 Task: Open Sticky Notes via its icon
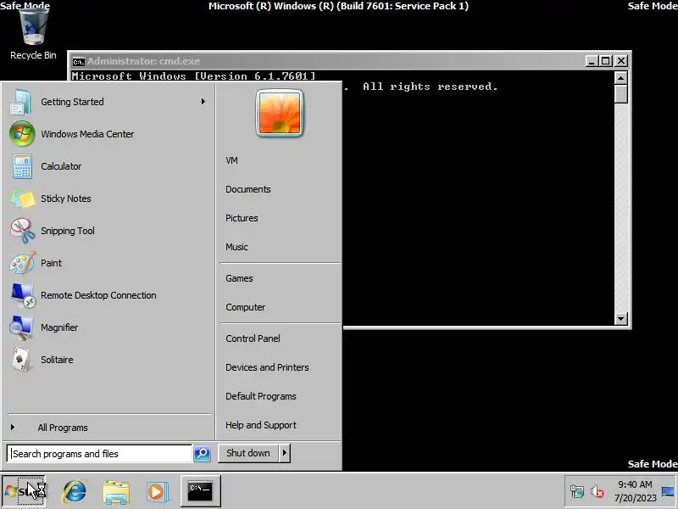pos(23,199)
